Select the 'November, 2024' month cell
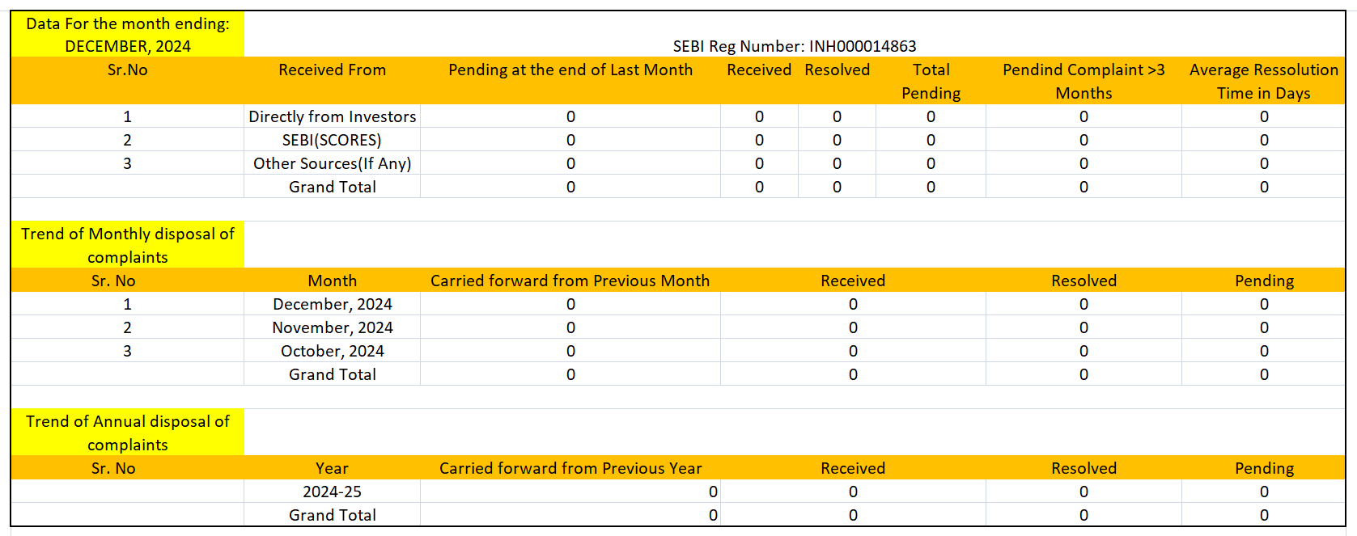Viewport: 1357px width, 536px height. click(332, 327)
